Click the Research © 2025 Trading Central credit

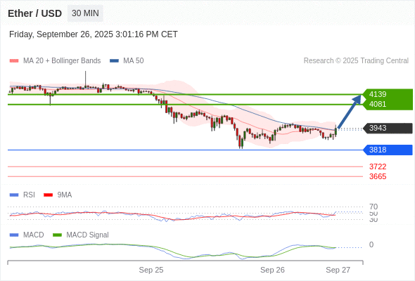356,61
